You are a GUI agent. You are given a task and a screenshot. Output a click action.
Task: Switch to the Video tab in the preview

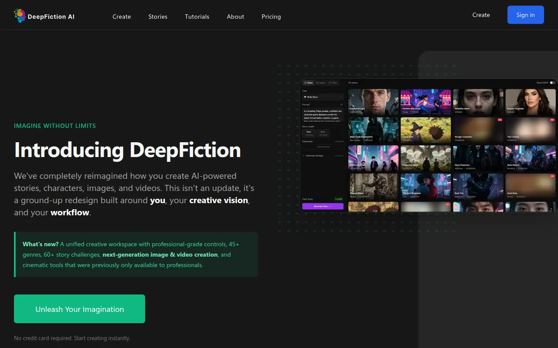[333, 83]
